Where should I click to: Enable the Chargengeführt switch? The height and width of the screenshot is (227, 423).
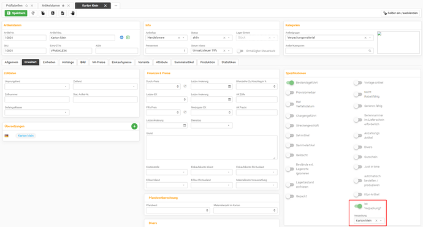click(290, 116)
